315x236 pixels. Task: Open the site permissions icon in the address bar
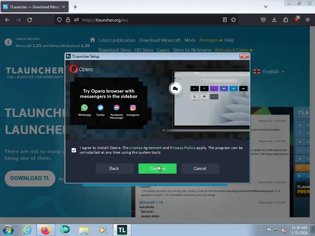77,20
